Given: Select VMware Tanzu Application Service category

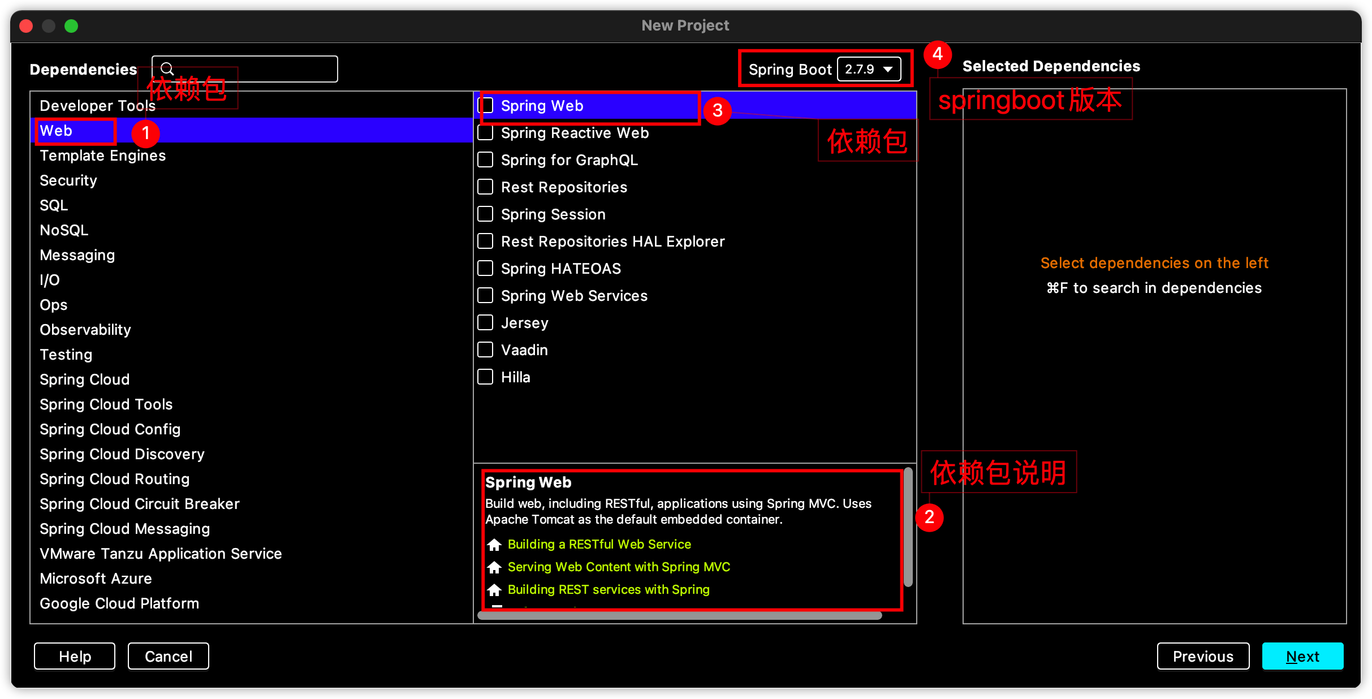Looking at the screenshot, I should coord(251,554).
